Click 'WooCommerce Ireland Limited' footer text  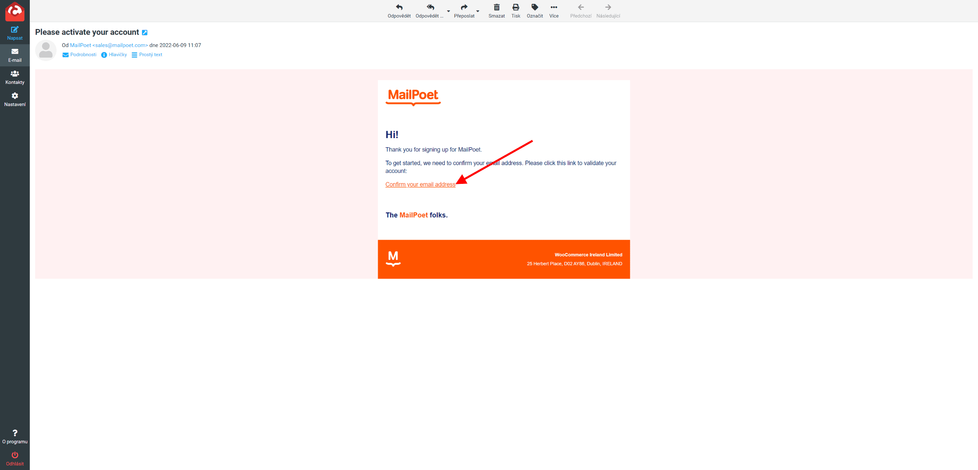588,255
